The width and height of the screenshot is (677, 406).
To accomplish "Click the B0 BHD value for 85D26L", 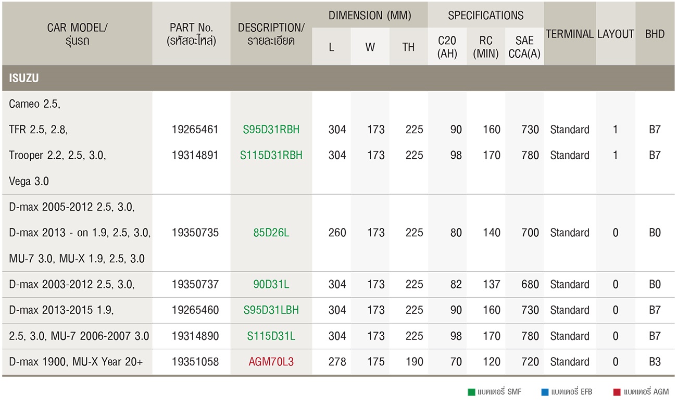I will click(x=655, y=233).
